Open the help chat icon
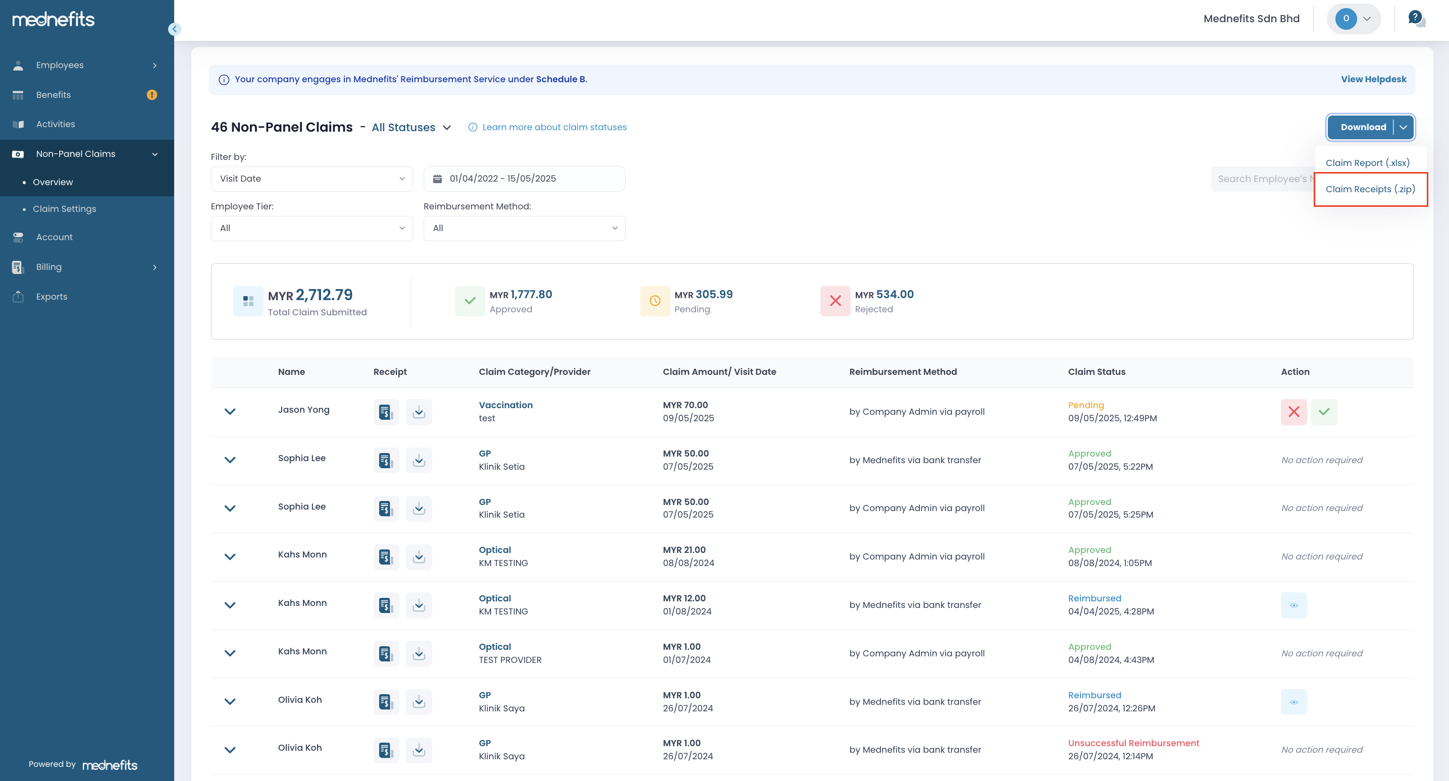 click(1416, 19)
